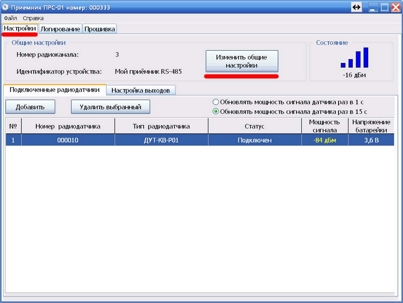Click the radio channel number value 3
Viewport: 403px width, 303px height.
[117, 54]
